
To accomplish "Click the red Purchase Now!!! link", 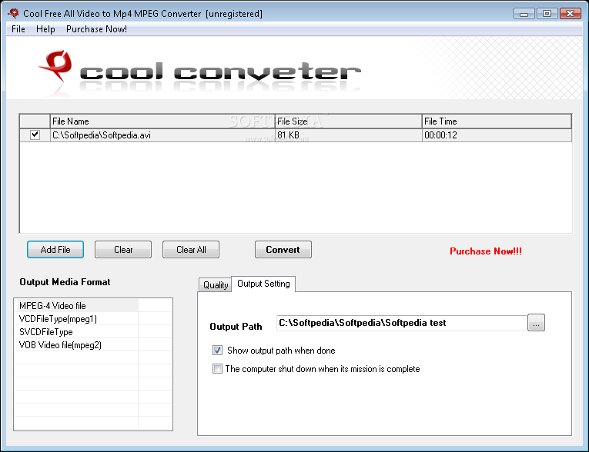I will point(486,251).
